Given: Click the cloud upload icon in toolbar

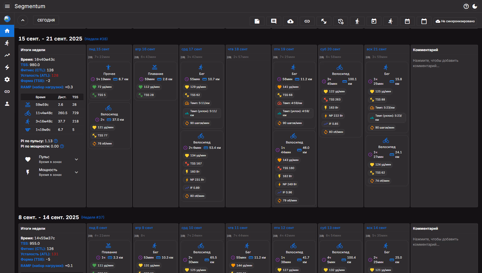Looking at the screenshot, I should [290, 21].
